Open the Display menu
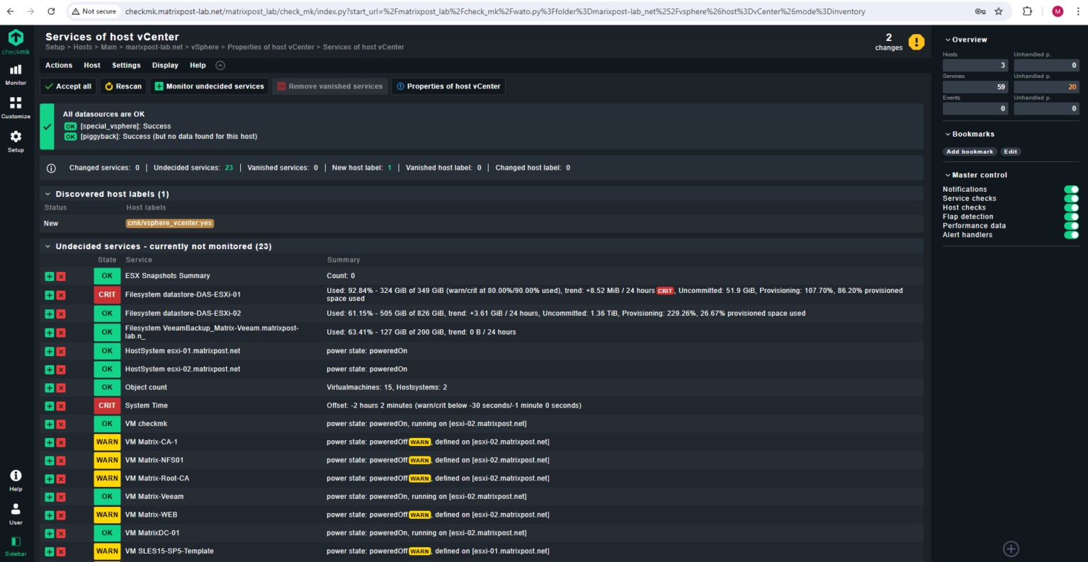 coord(165,65)
